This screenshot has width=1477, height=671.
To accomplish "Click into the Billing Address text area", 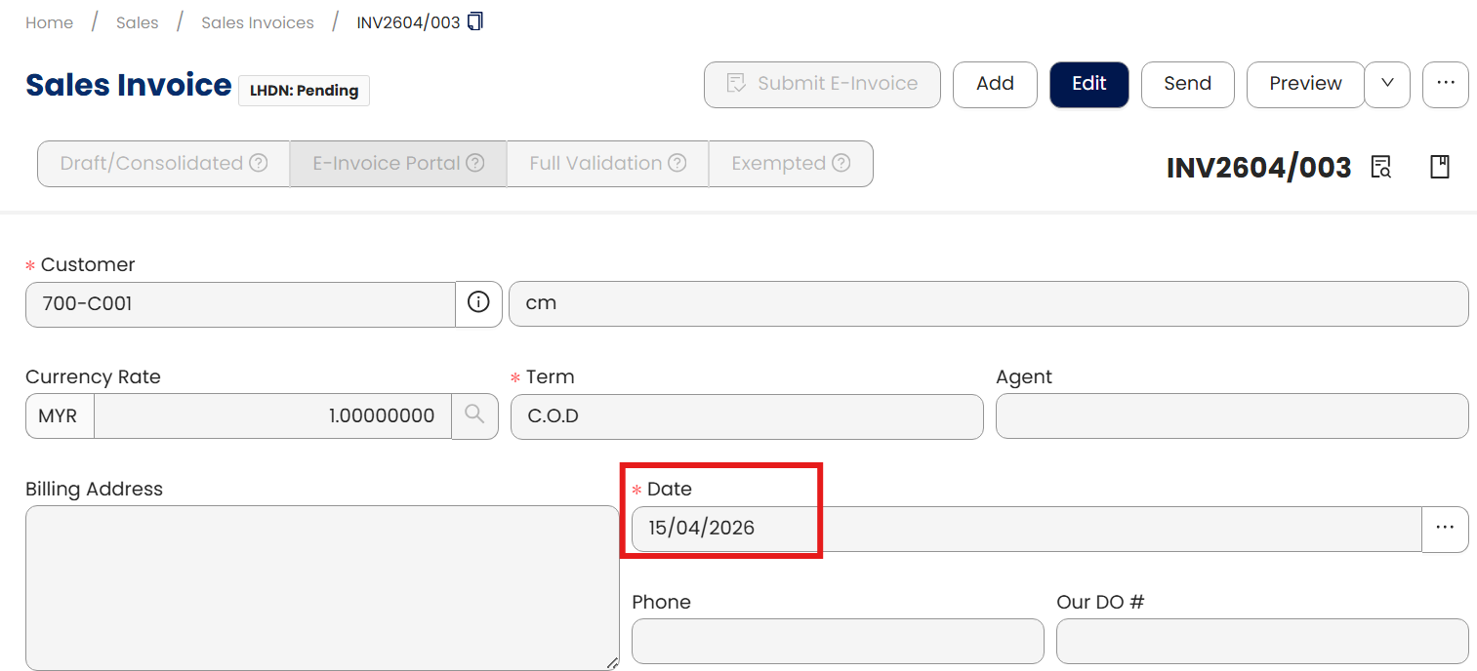I will click(322, 587).
